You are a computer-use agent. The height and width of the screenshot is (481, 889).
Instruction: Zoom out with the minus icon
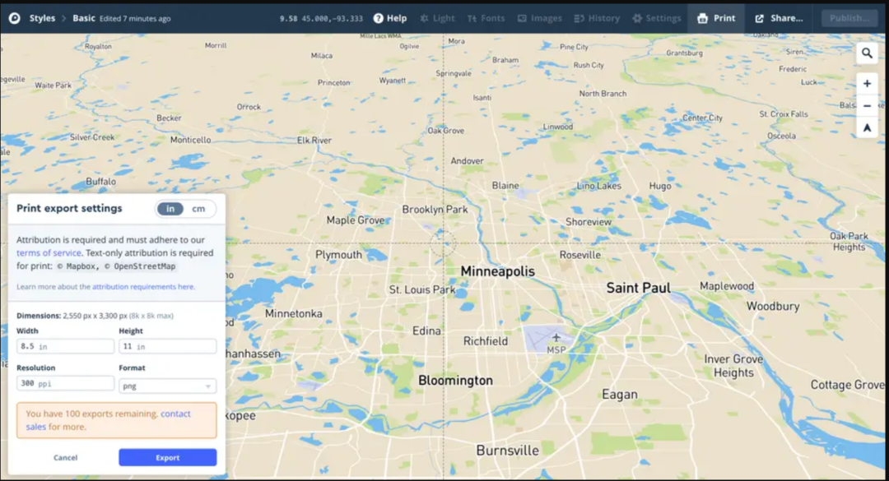[867, 106]
